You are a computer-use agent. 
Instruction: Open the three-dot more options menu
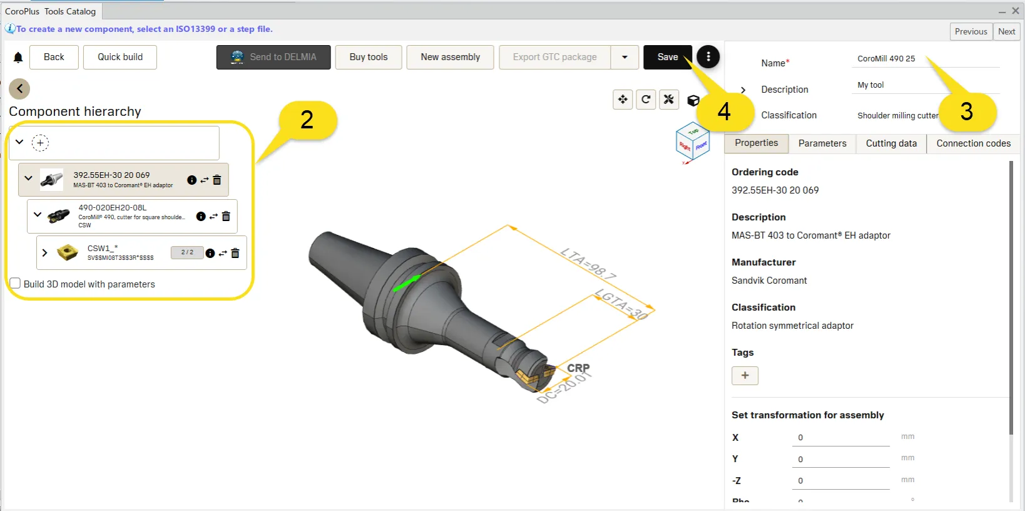pyautogui.click(x=708, y=57)
